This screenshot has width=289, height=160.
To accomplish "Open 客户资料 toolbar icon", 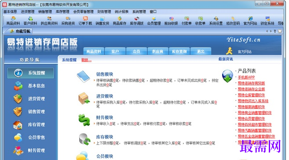I will (30, 21).
